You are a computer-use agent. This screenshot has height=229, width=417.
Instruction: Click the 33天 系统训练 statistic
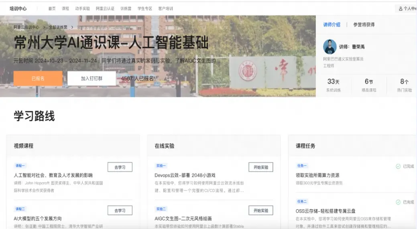coord(334,85)
